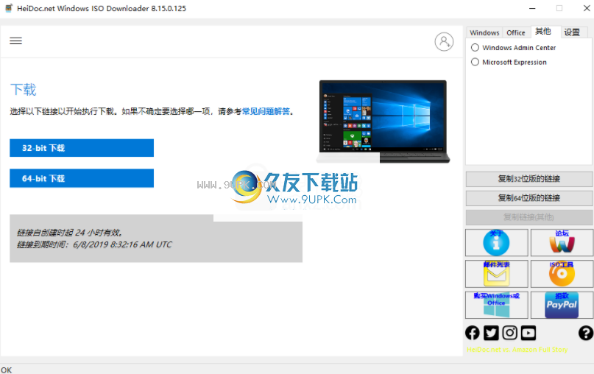Click 复制32位版的链接 button
Viewport: 594px width, 374px height.
[x=528, y=179]
